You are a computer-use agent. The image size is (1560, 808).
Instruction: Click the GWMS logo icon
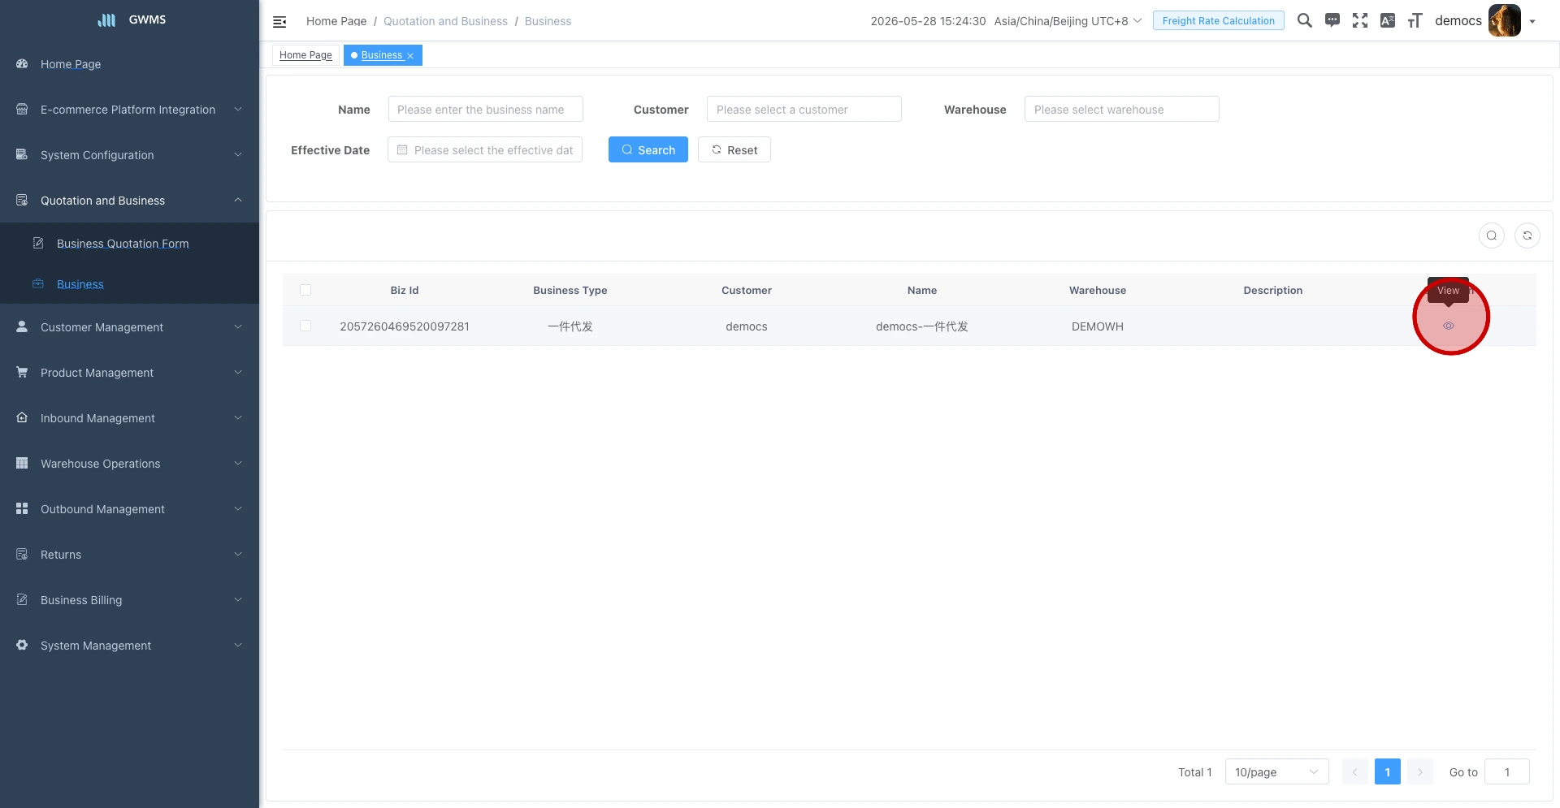[x=106, y=20]
